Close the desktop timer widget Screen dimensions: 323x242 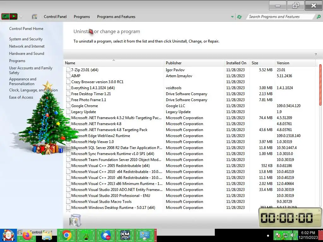[319, 210]
